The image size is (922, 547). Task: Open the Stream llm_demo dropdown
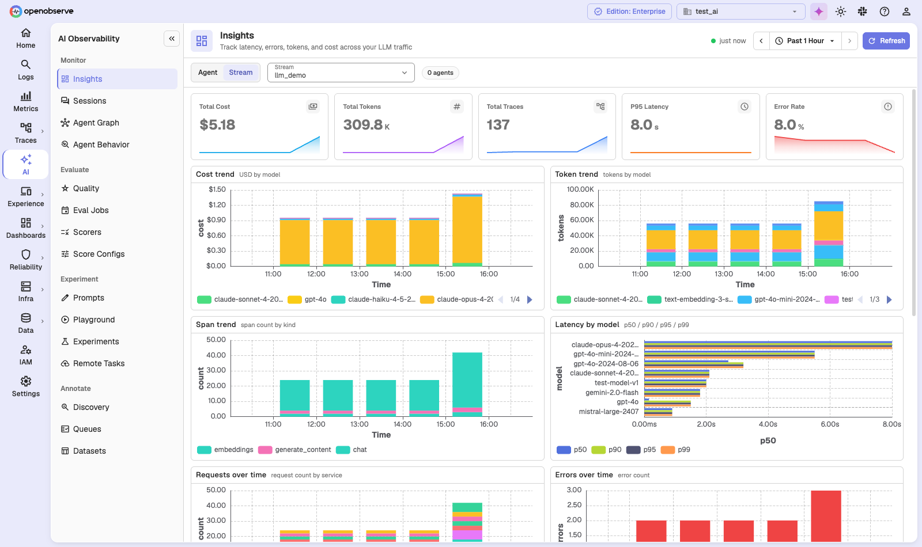click(341, 73)
